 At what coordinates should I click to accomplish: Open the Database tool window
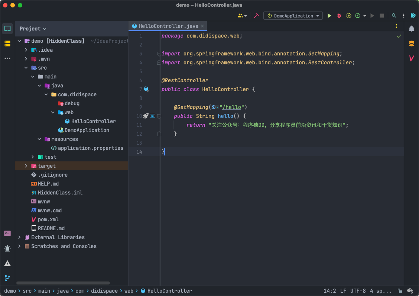click(x=412, y=44)
